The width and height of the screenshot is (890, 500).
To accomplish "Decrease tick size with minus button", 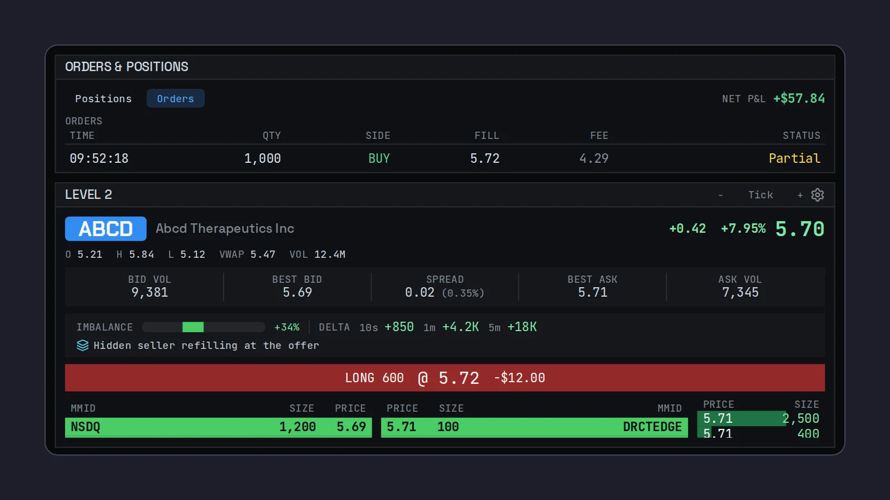I will coord(721,195).
